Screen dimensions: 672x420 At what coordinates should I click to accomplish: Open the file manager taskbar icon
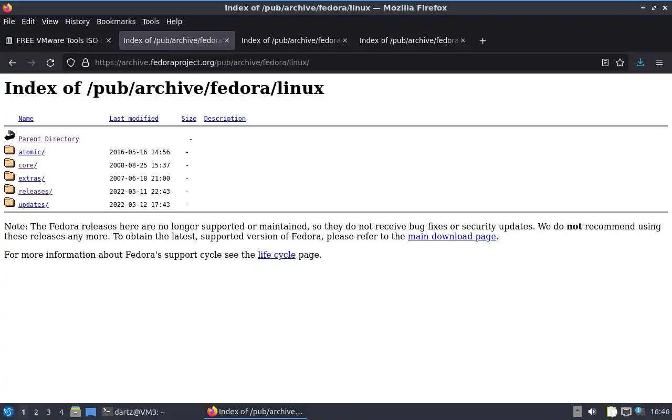pyautogui.click(x=76, y=412)
